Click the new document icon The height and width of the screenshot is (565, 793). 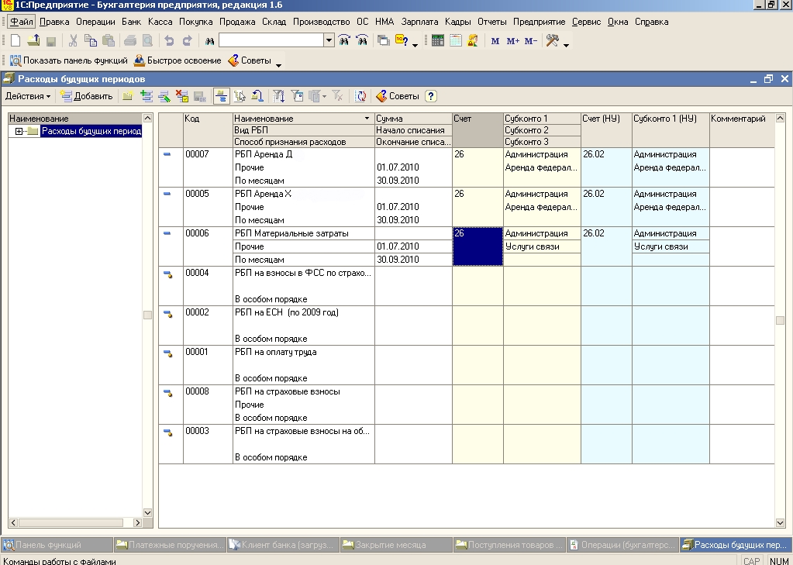[x=16, y=41]
